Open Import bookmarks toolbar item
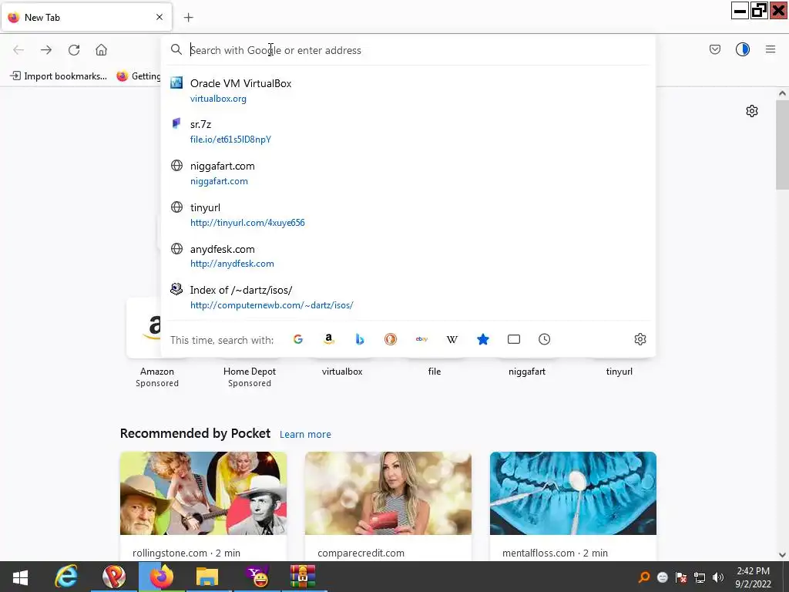Image resolution: width=789 pixels, height=592 pixels. (59, 76)
